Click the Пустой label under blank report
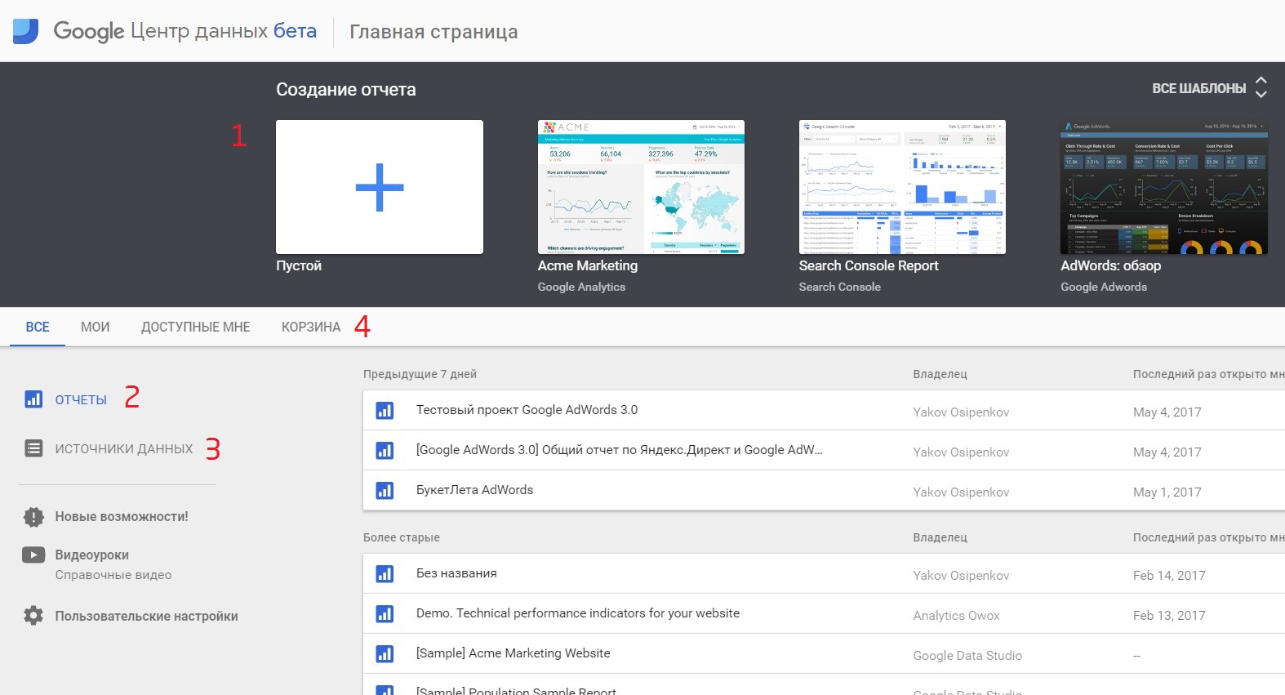 point(299,265)
